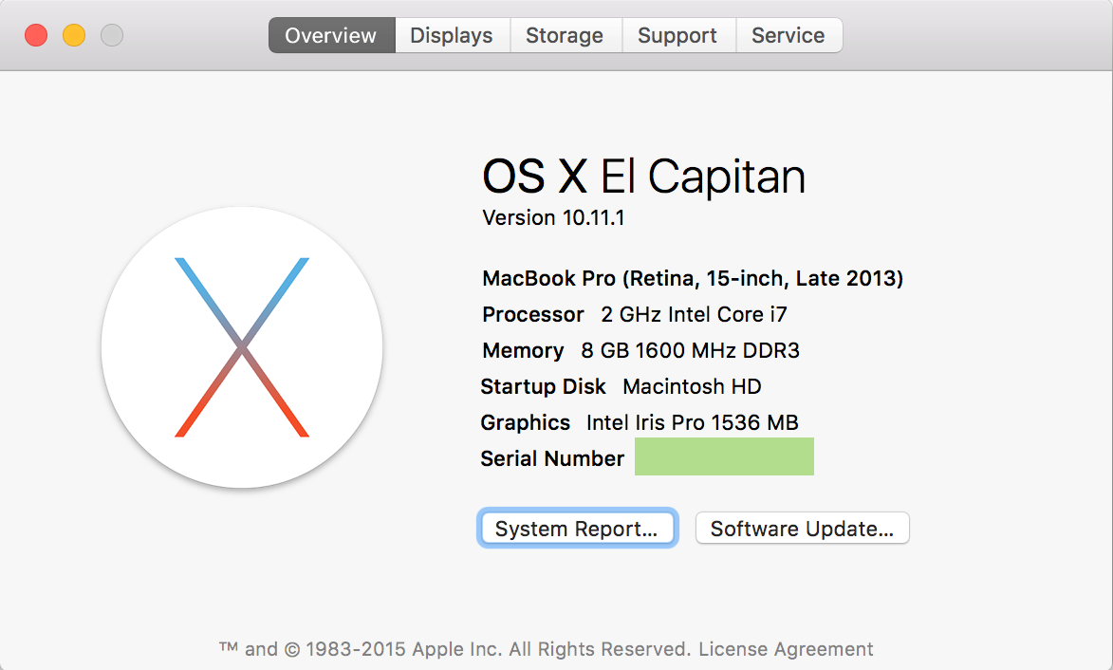Click the disabled gray zoom button
The width and height of the screenshot is (1113, 670).
pos(112,36)
